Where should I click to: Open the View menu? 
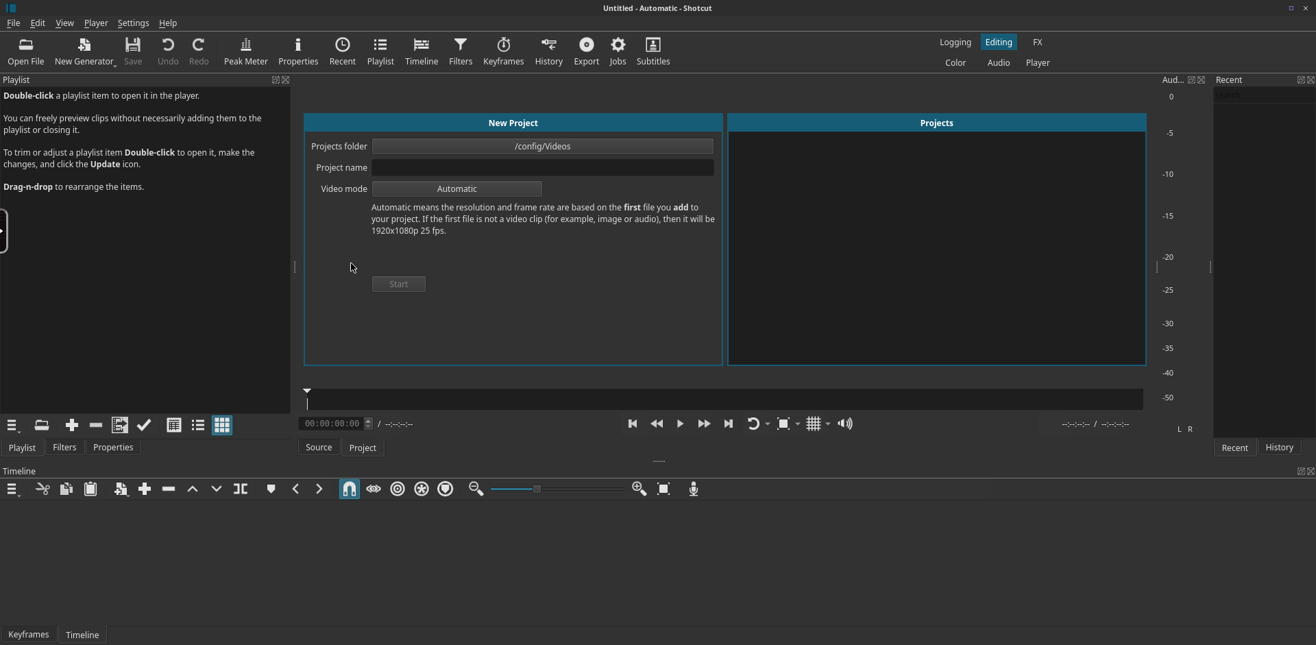pos(64,23)
